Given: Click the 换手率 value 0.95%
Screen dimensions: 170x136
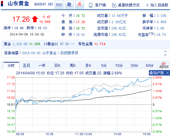Looking at the screenshot, I should (162, 22).
